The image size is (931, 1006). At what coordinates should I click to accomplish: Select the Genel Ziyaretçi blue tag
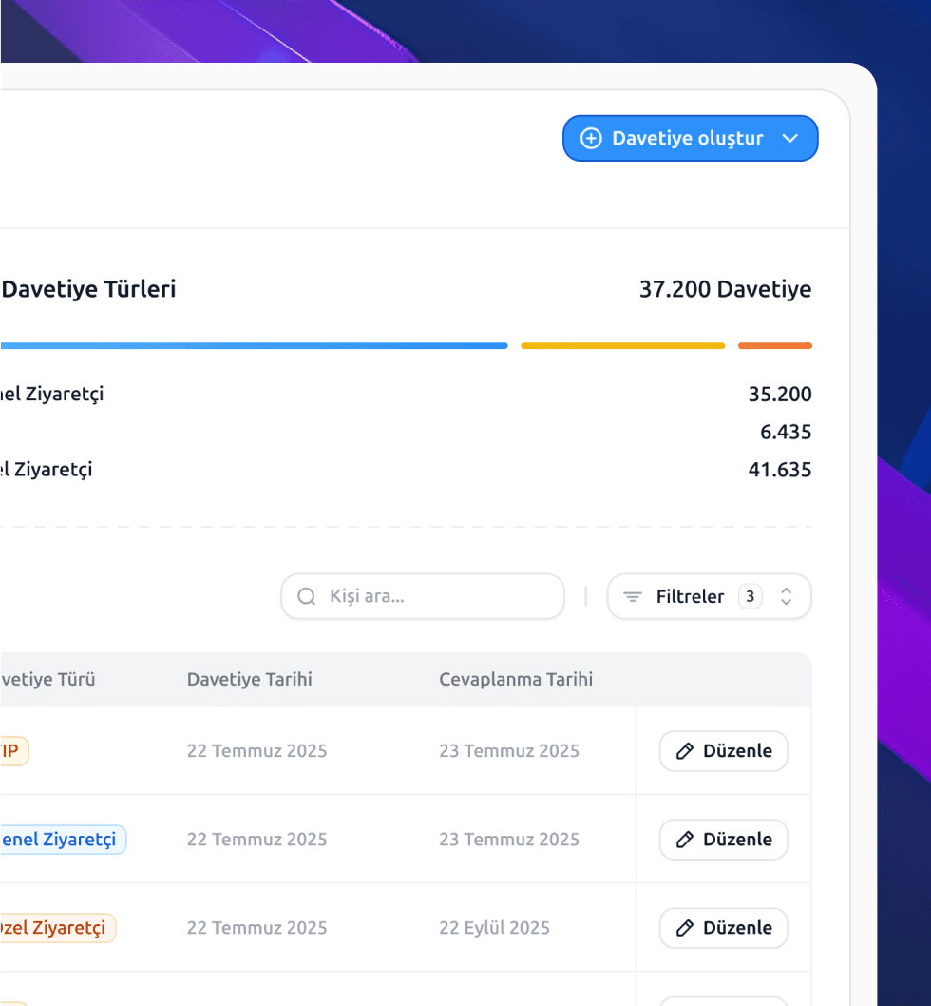click(x=59, y=840)
